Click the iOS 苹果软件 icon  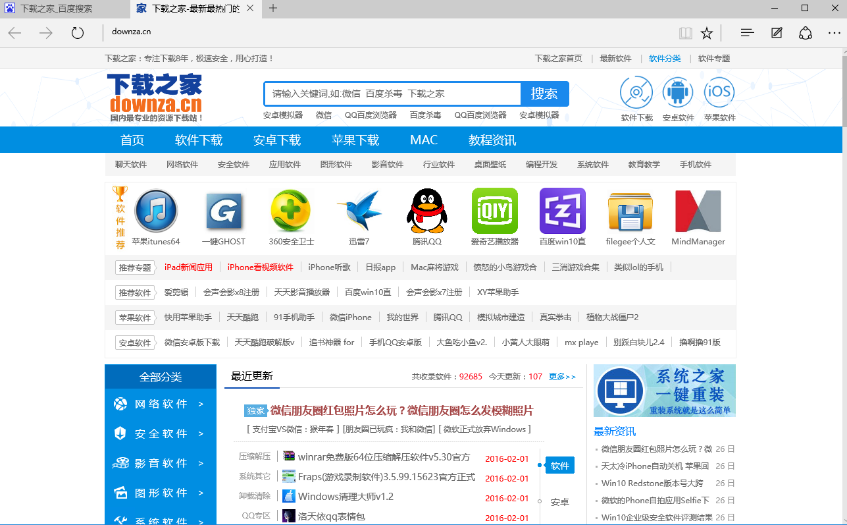tap(719, 92)
